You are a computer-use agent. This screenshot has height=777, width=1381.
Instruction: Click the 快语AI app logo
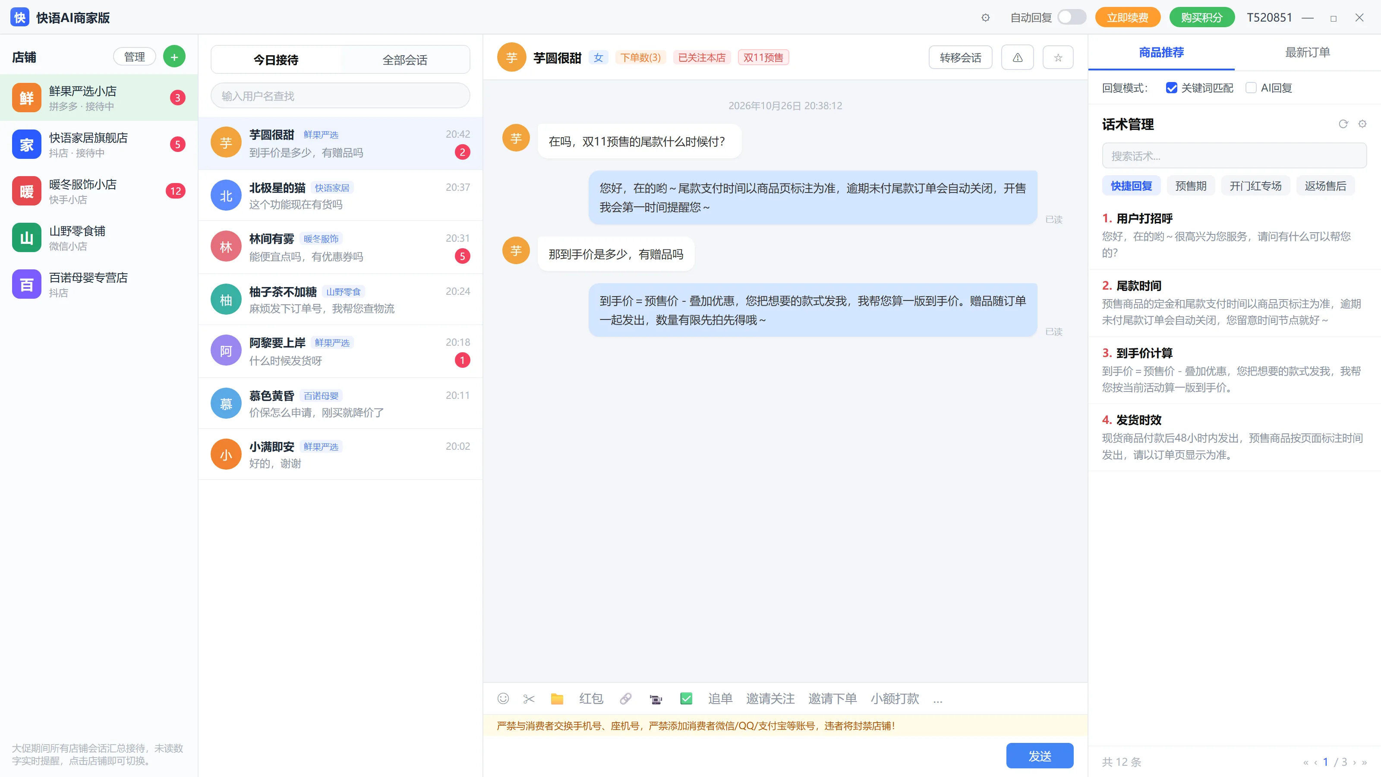coord(20,17)
